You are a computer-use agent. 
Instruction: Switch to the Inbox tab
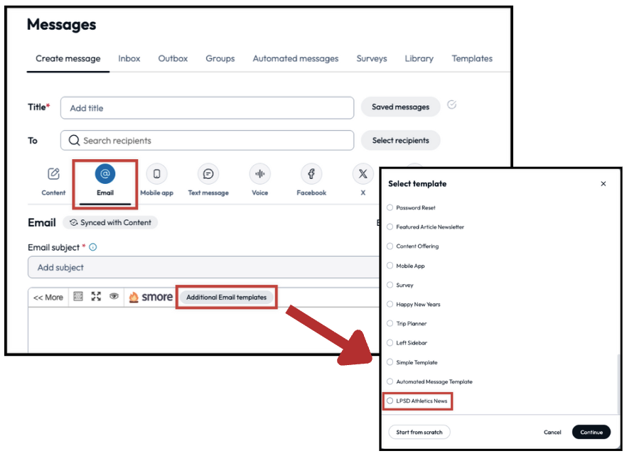129,59
